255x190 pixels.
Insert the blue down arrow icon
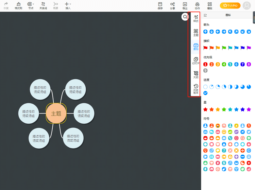tap(211, 32)
